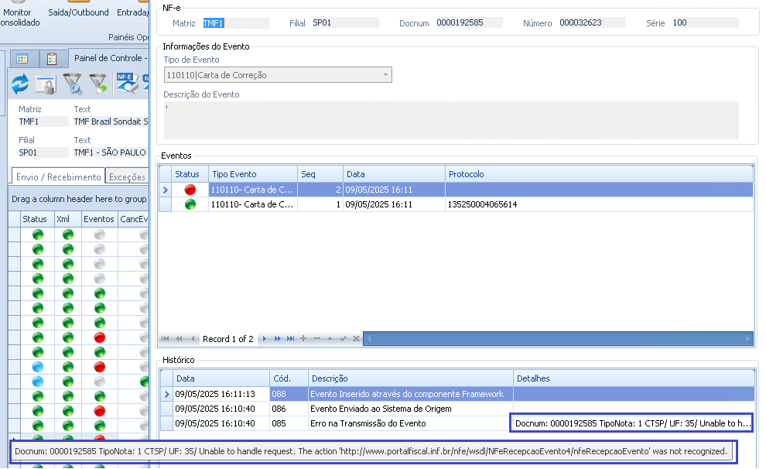
Task: Open the Saída/Outbound panel
Action: click(79, 12)
